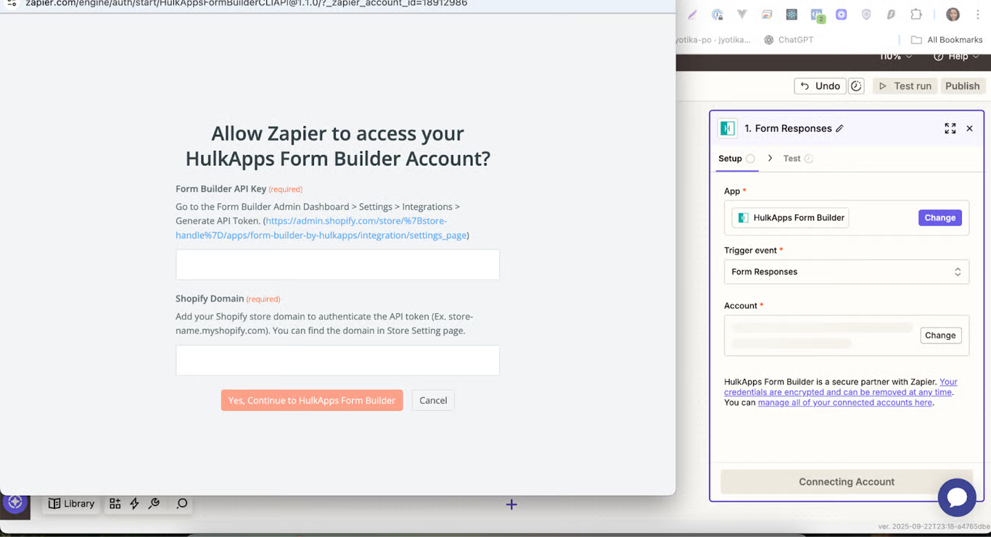This screenshot has height=537, width=991.
Task: Click the add-apps grid icon in bottom toolbar
Action: (115, 504)
